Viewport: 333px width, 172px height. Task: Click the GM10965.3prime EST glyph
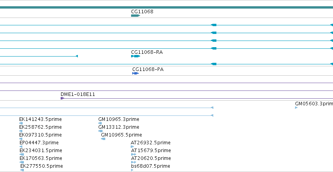100,123
